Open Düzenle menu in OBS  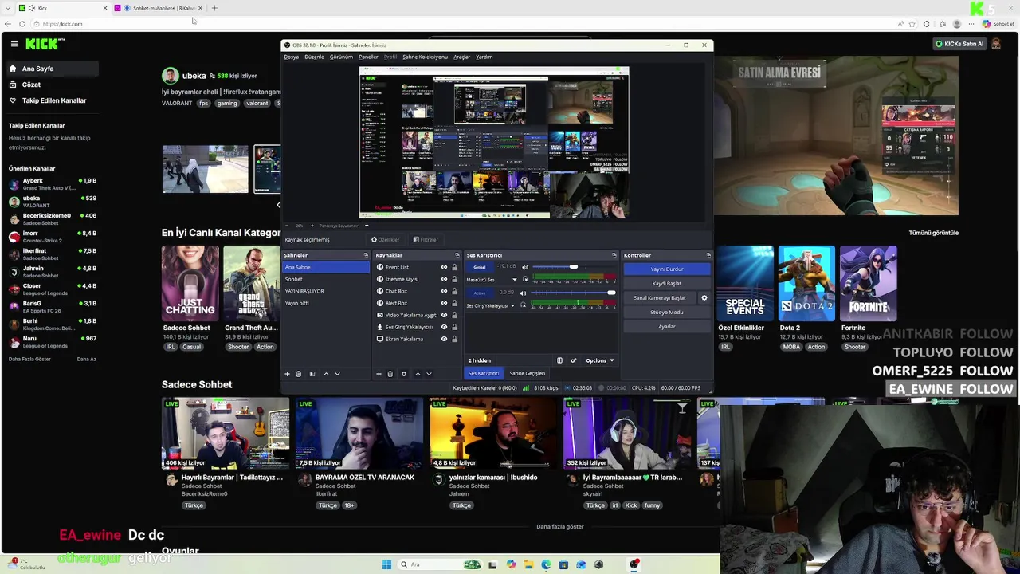(x=314, y=57)
